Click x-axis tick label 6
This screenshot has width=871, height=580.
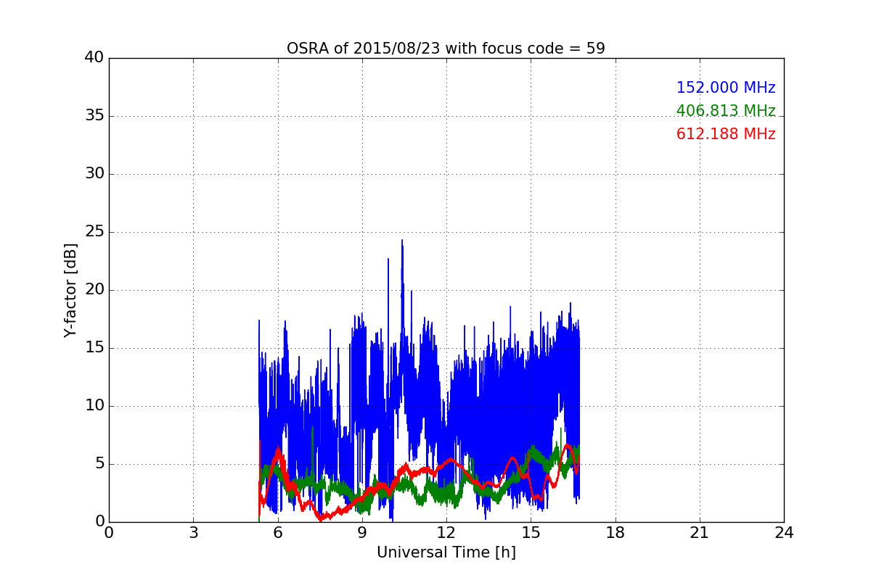point(277,533)
